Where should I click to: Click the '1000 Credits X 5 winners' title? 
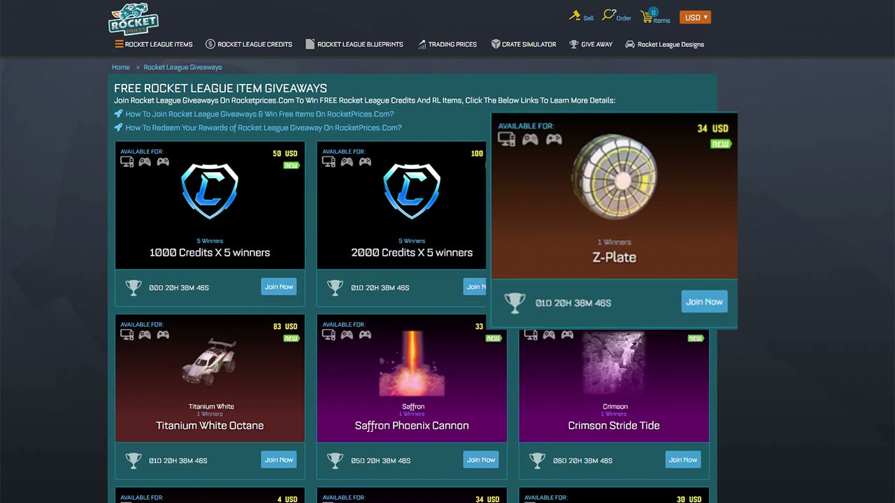(x=210, y=253)
